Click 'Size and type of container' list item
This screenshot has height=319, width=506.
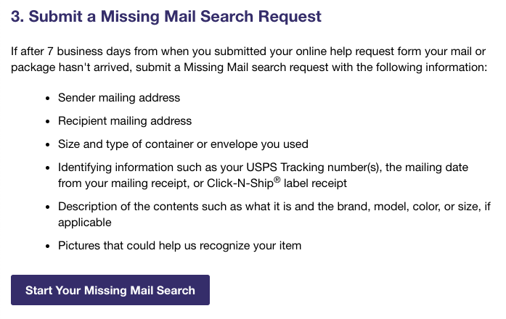click(183, 144)
